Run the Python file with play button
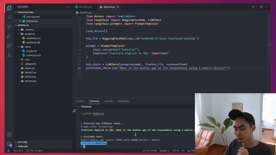This screenshot has height=155, width=276. coord(253,7)
